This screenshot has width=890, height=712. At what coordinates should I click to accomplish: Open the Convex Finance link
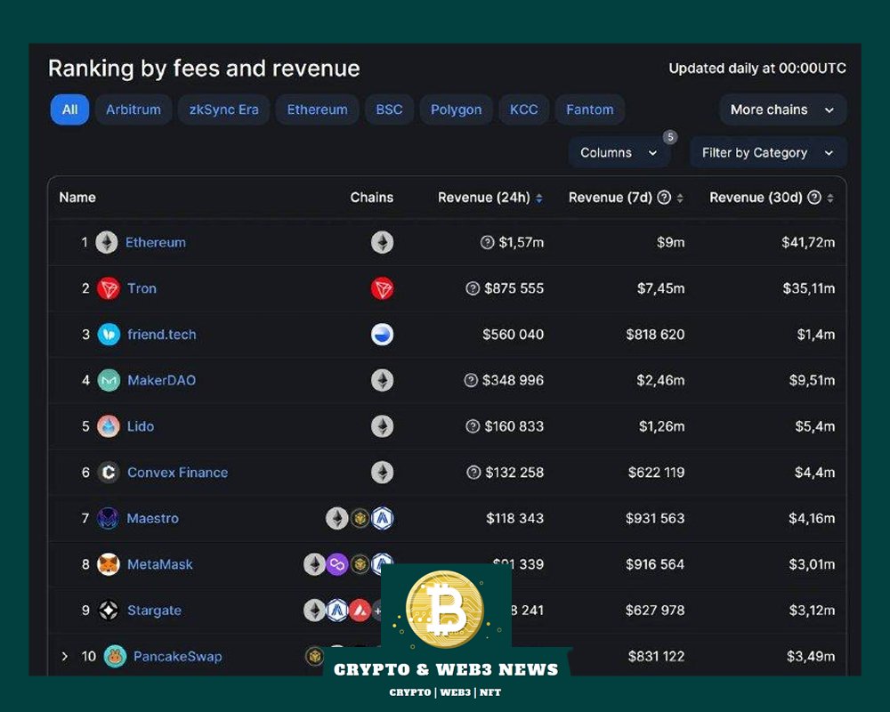pos(178,473)
